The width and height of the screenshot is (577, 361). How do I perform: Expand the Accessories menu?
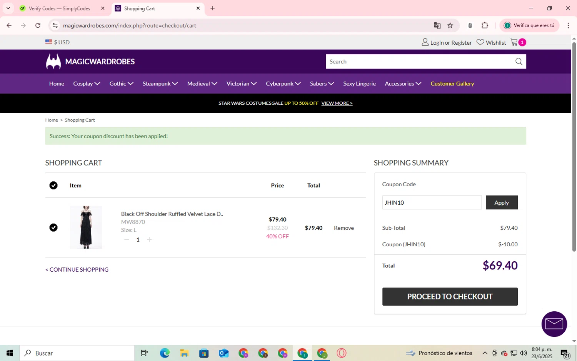(403, 84)
